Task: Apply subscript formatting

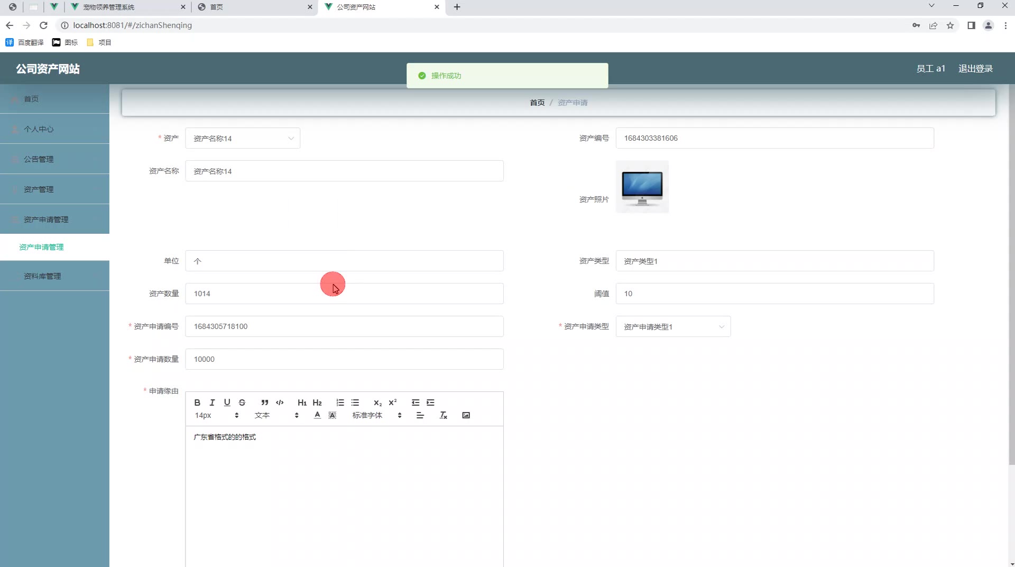Action: pos(377,403)
